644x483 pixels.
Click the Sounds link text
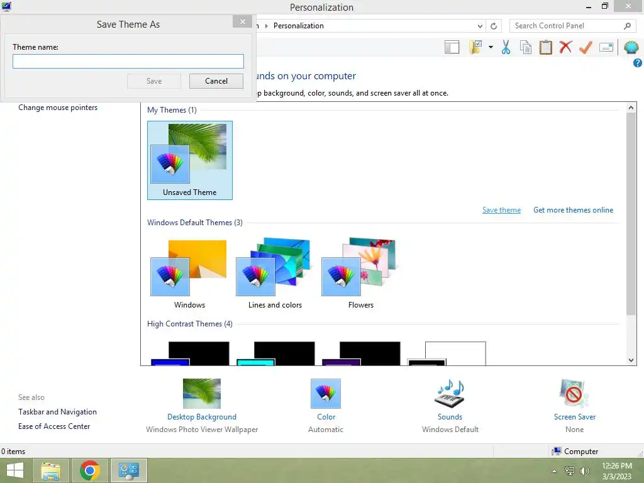coord(450,417)
